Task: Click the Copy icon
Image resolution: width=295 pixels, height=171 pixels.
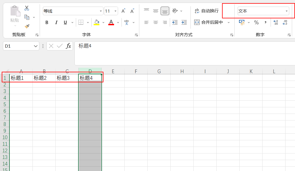Action: pos(27,17)
